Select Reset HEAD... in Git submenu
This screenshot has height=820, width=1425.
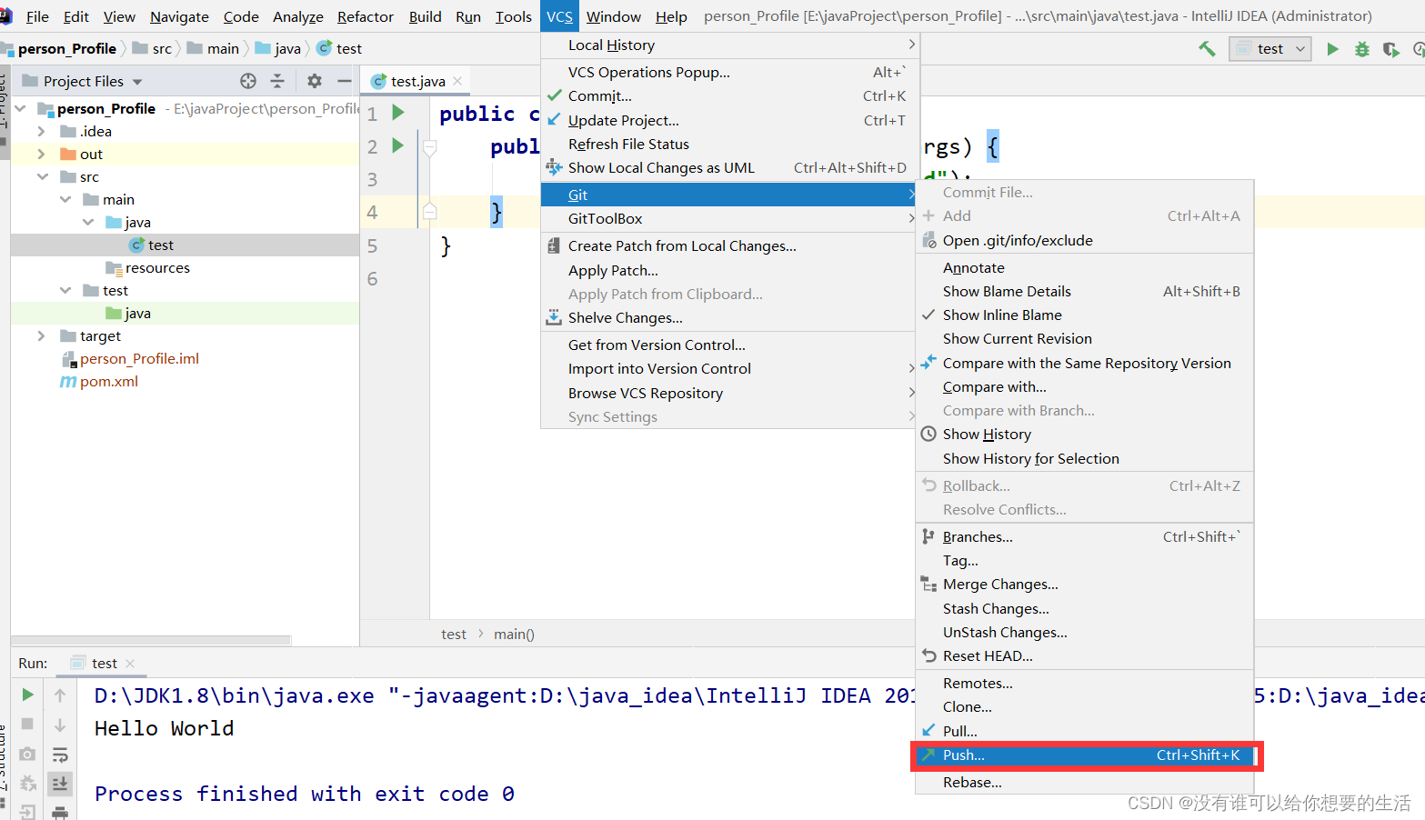click(x=1084, y=656)
